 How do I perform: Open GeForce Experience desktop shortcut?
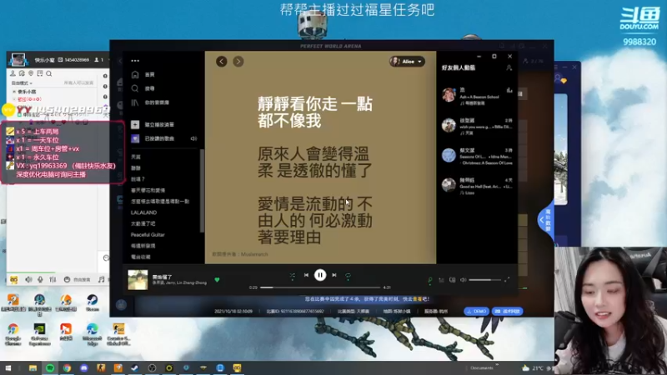coord(39,335)
